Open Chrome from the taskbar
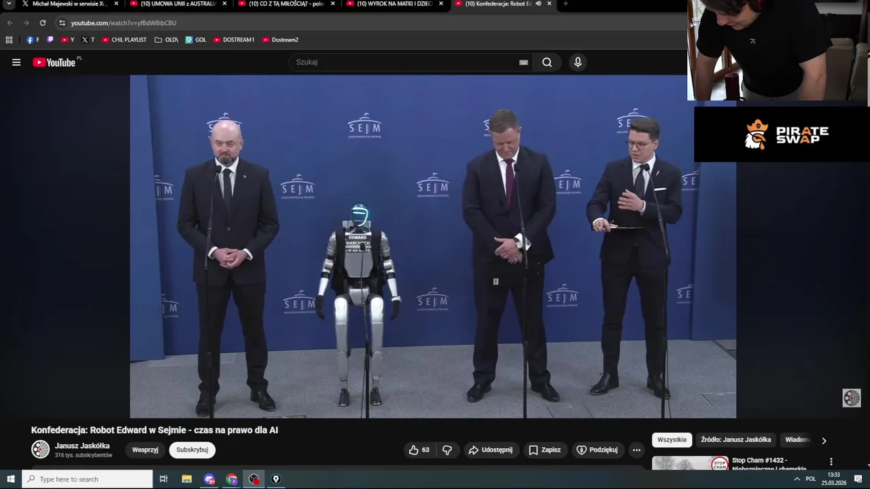This screenshot has width=870, height=489. (232, 479)
